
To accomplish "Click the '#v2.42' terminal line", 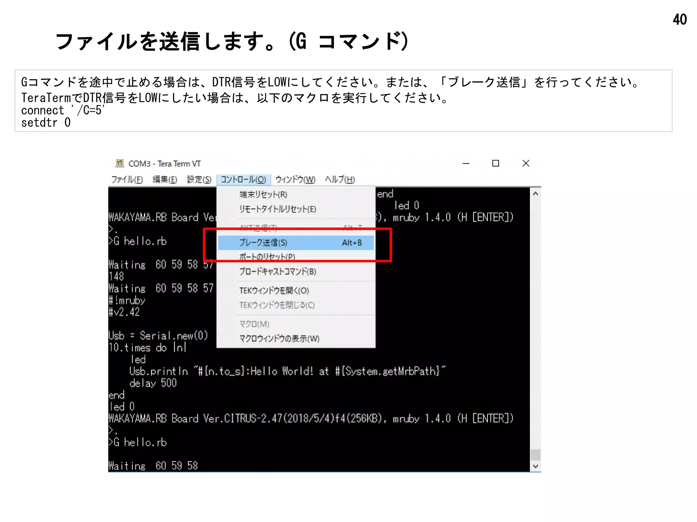I will (124, 312).
